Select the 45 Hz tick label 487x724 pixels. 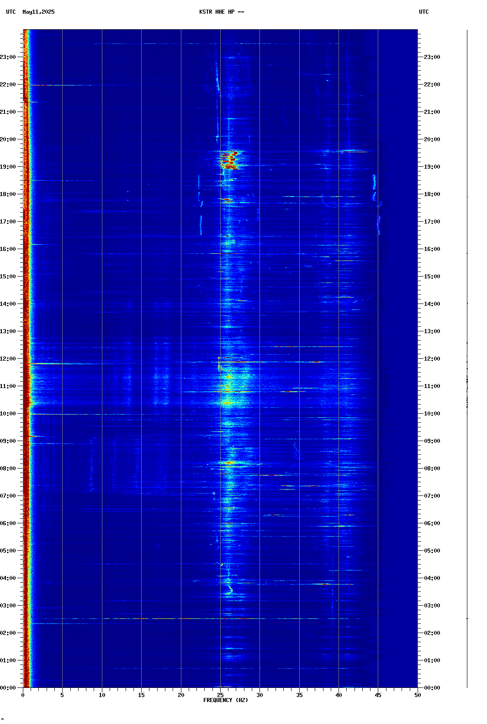378,695
